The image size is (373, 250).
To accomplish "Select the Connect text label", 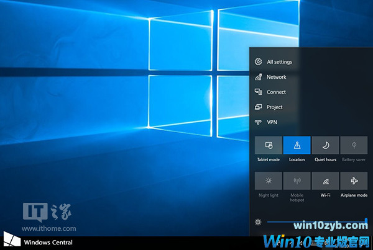I will [277, 92].
